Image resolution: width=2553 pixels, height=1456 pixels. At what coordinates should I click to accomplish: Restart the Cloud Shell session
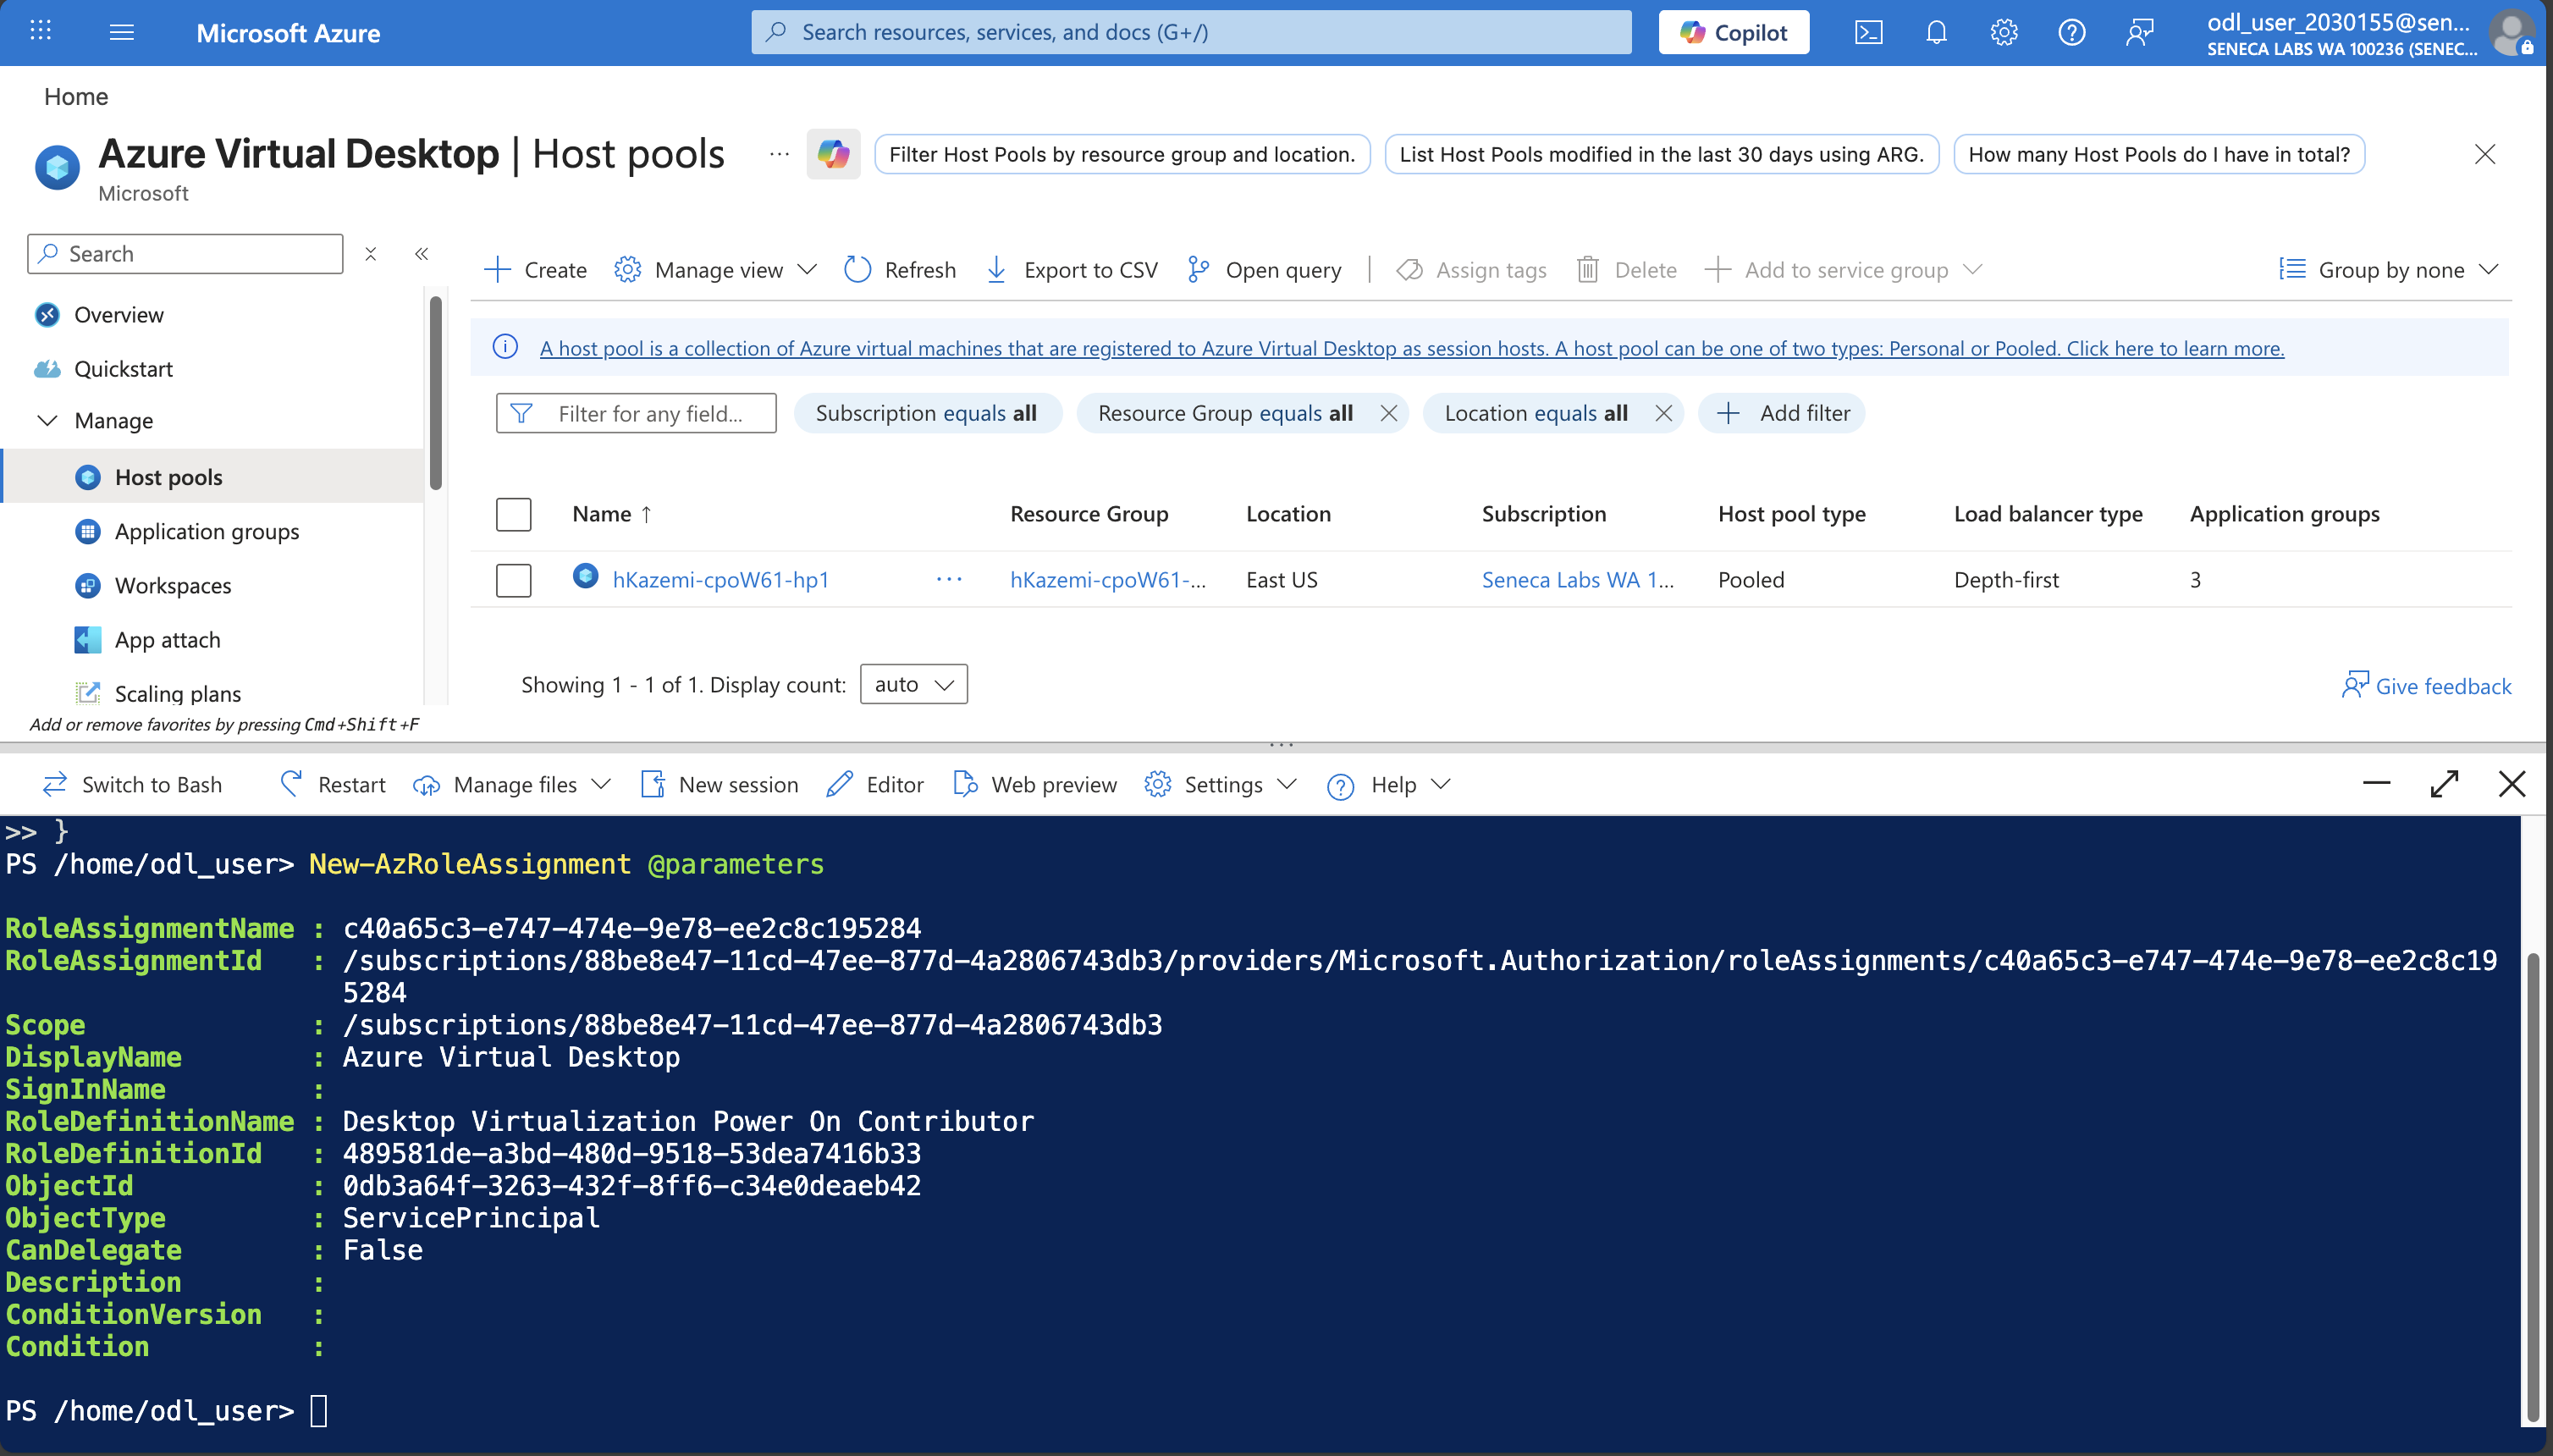click(x=333, y=785)
